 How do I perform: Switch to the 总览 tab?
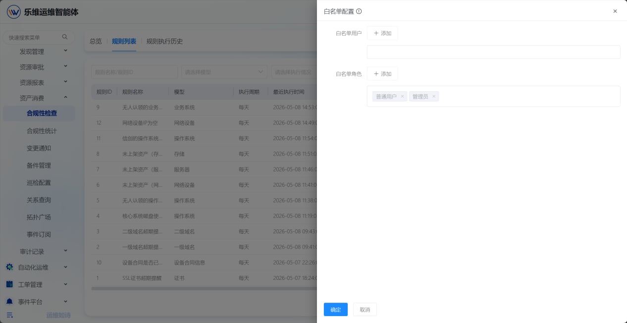(x=96, y=41)
